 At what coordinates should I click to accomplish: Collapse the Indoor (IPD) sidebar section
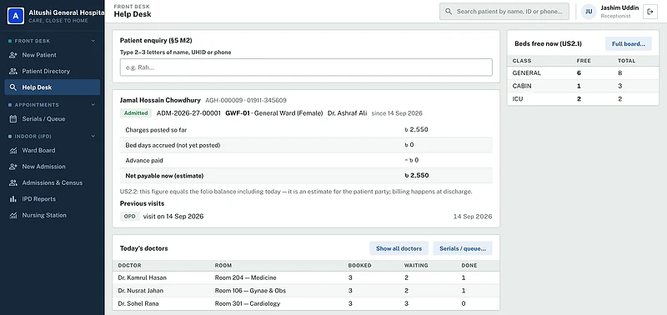pyautogui.click(x=93, y=136)
